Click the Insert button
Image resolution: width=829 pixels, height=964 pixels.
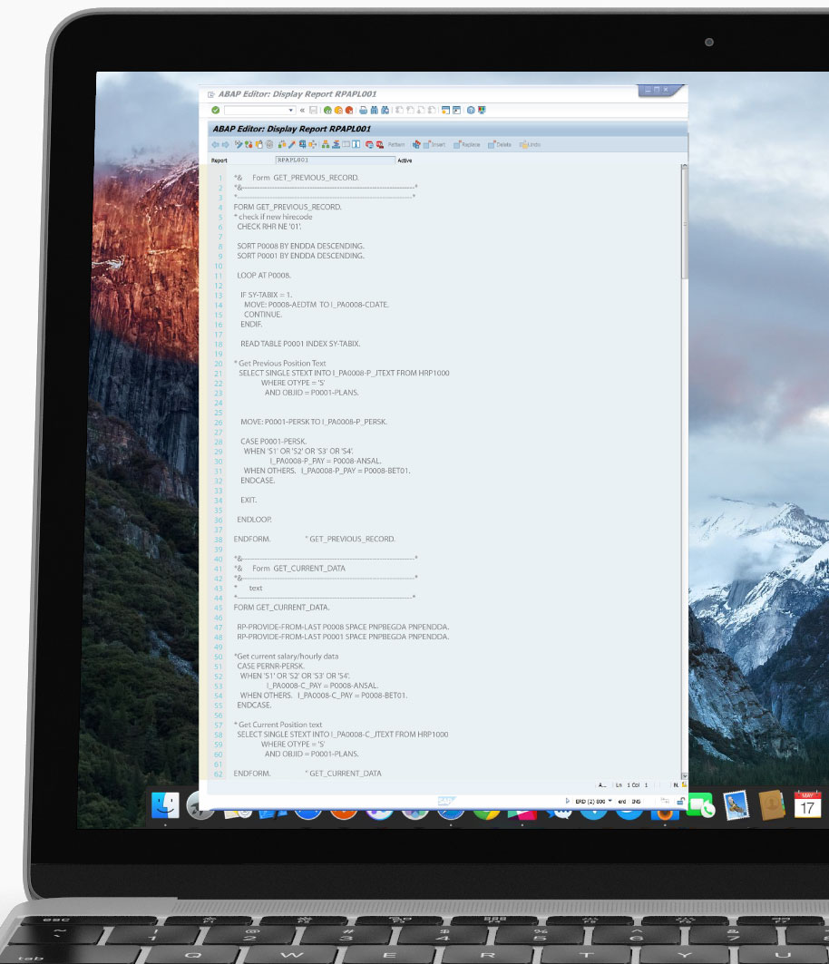point(434,144)
